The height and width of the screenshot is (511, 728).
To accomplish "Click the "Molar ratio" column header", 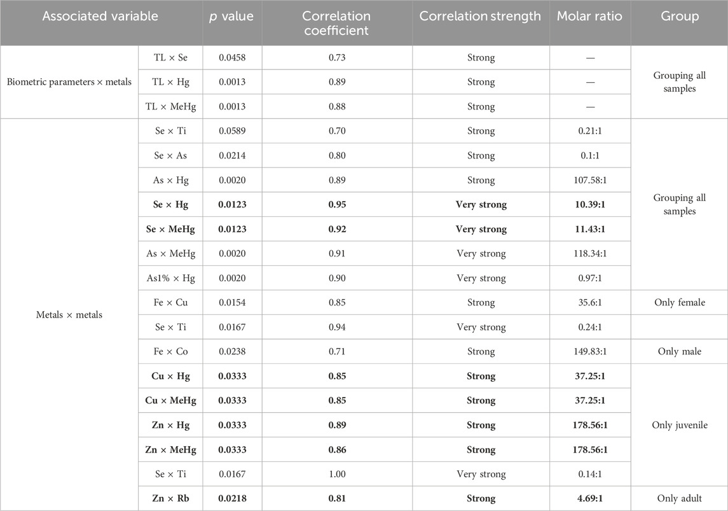I will click(589, 17).
